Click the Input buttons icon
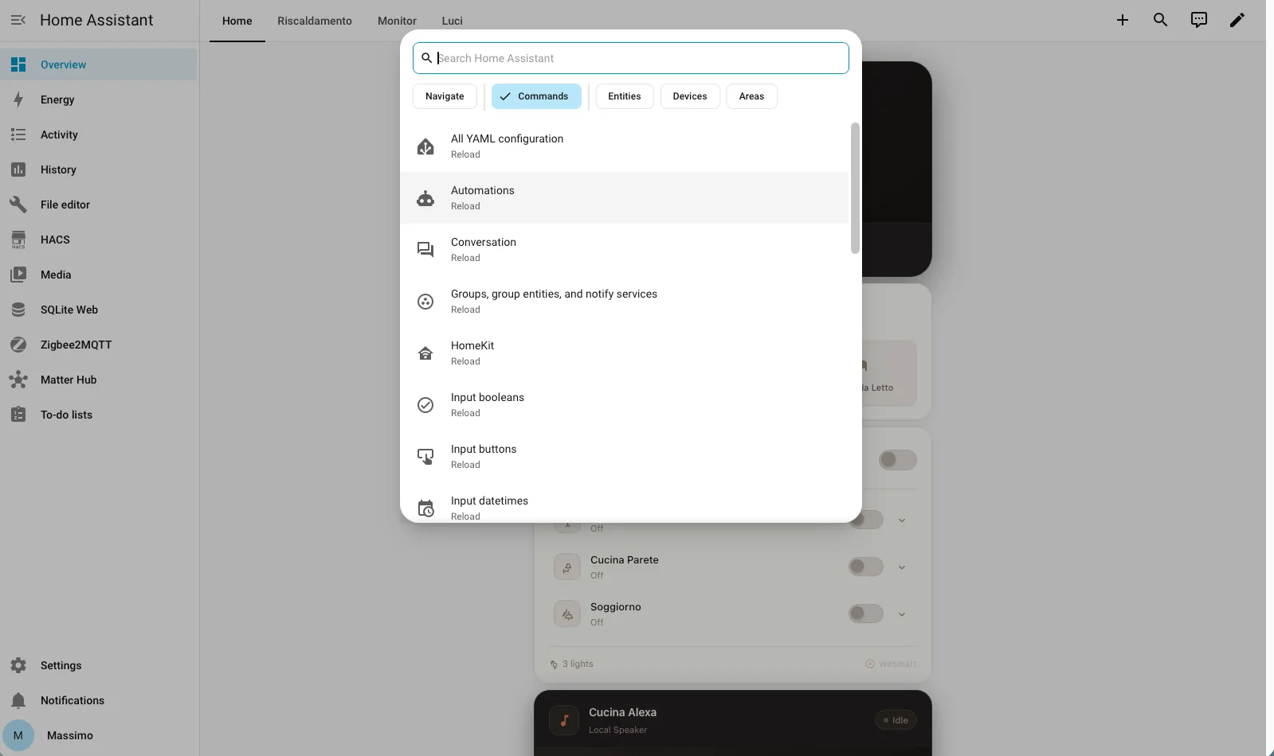 (425, 457)
